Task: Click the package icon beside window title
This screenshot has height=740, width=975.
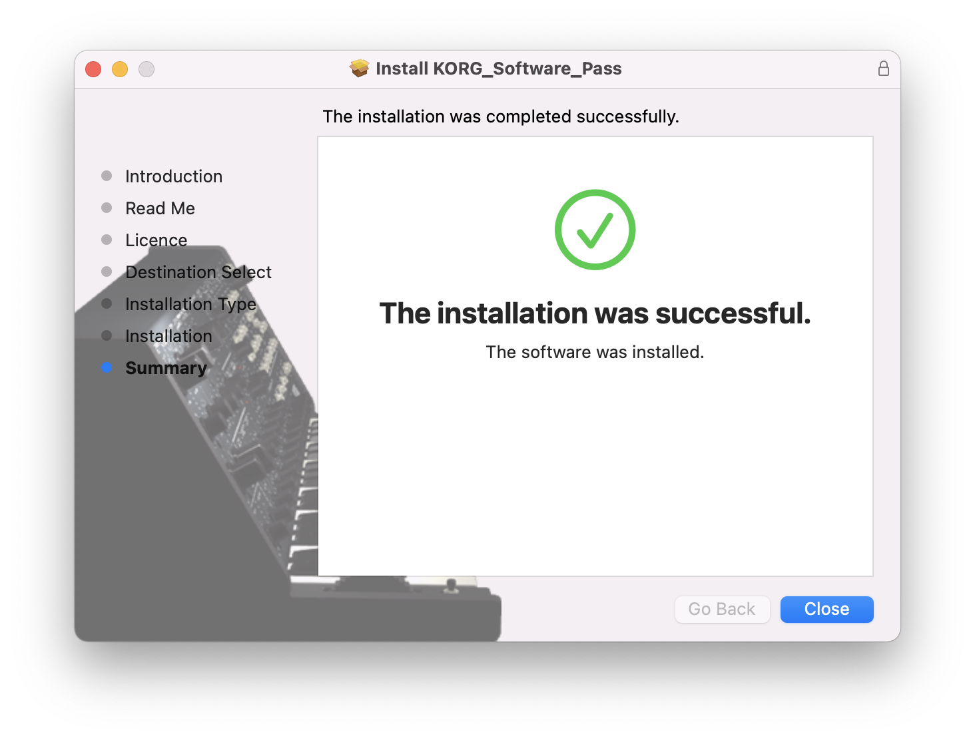Action: pyautogui.click(x=360, y=69)
